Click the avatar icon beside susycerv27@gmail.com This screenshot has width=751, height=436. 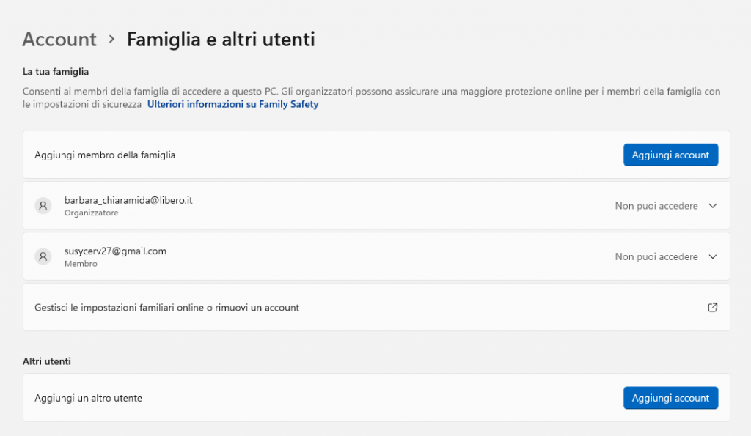click(43, 256)
